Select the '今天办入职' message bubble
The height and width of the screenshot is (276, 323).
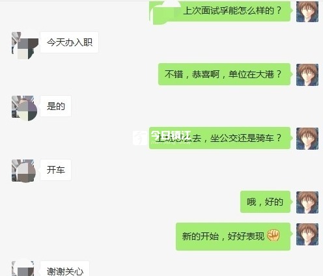(70, 42)
